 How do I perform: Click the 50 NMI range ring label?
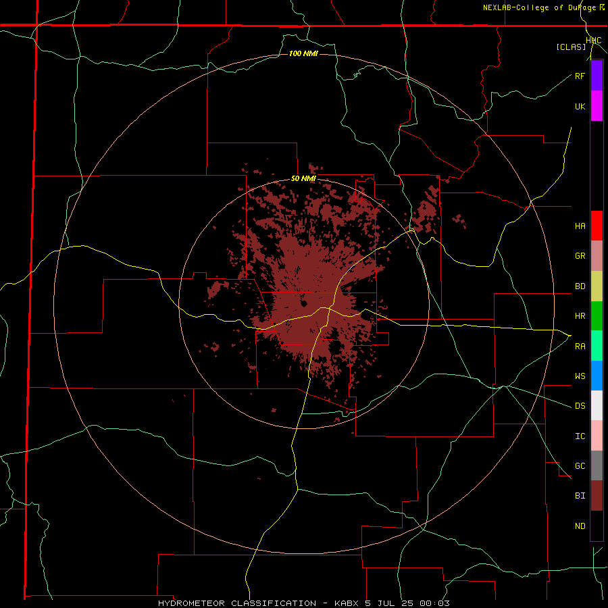[303, 179]
